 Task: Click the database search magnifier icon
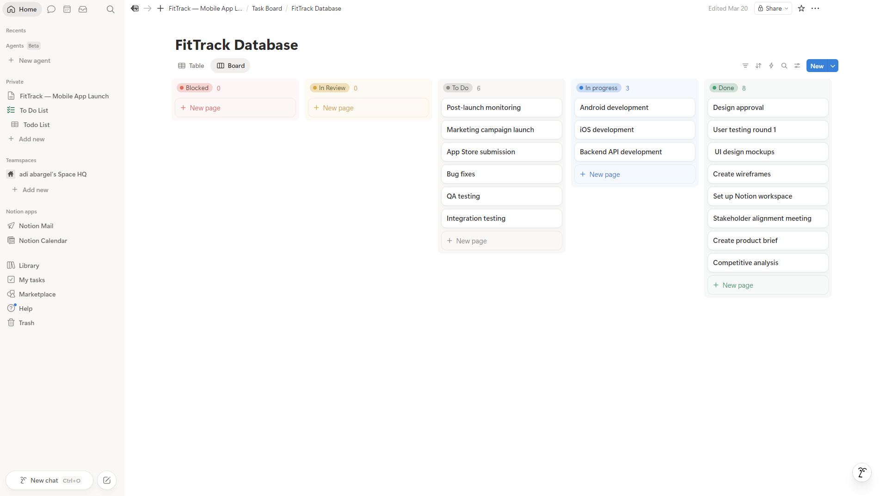click(784, 66)
